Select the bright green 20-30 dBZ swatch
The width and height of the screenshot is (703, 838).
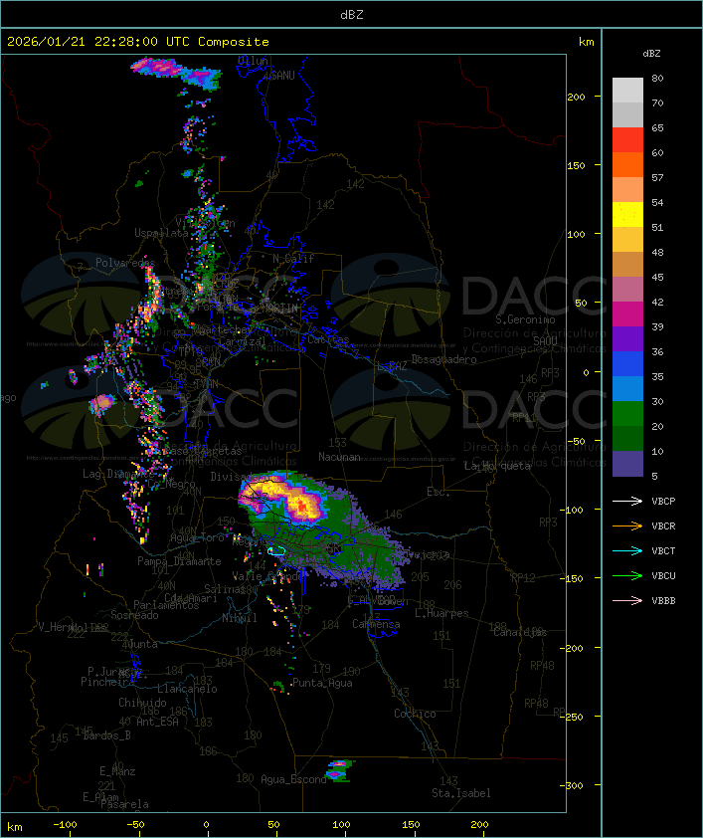click(x=627, y=414)
